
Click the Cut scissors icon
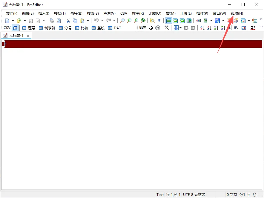coord(68,21)
